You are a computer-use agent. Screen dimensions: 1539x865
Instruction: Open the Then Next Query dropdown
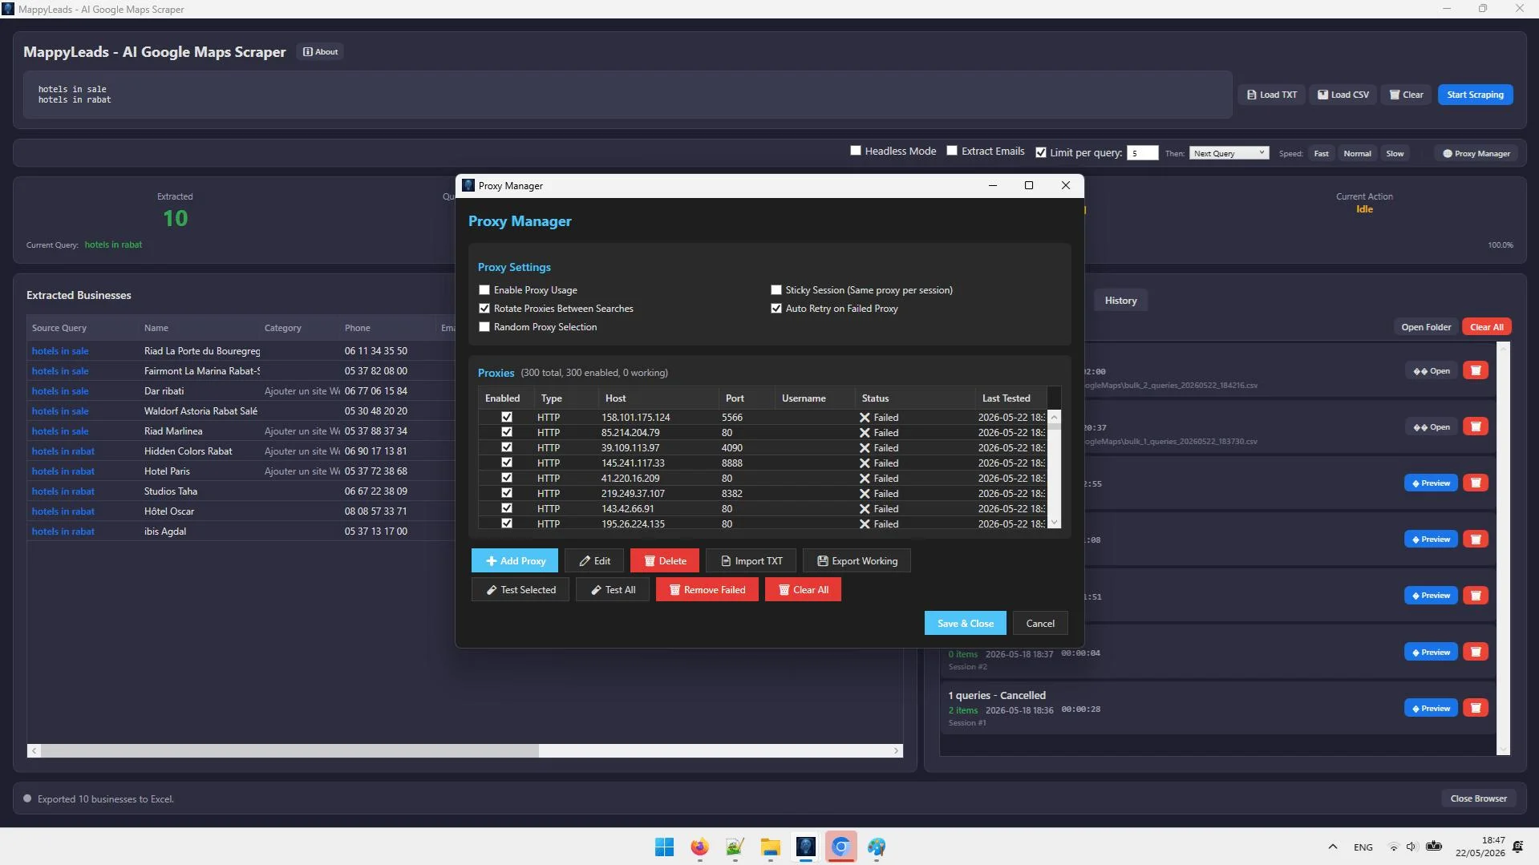(x=1229, y=153)
